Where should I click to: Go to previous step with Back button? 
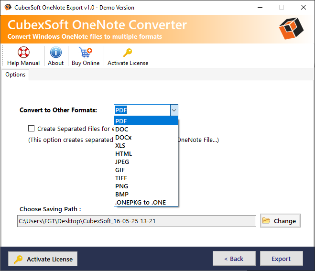234,259
